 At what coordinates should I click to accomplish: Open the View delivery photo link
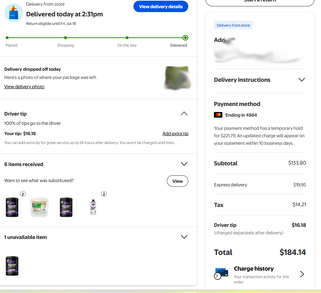24,86
